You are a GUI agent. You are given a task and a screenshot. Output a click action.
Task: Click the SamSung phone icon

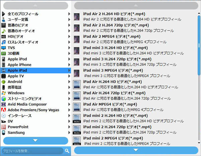(x=3, y=133)
